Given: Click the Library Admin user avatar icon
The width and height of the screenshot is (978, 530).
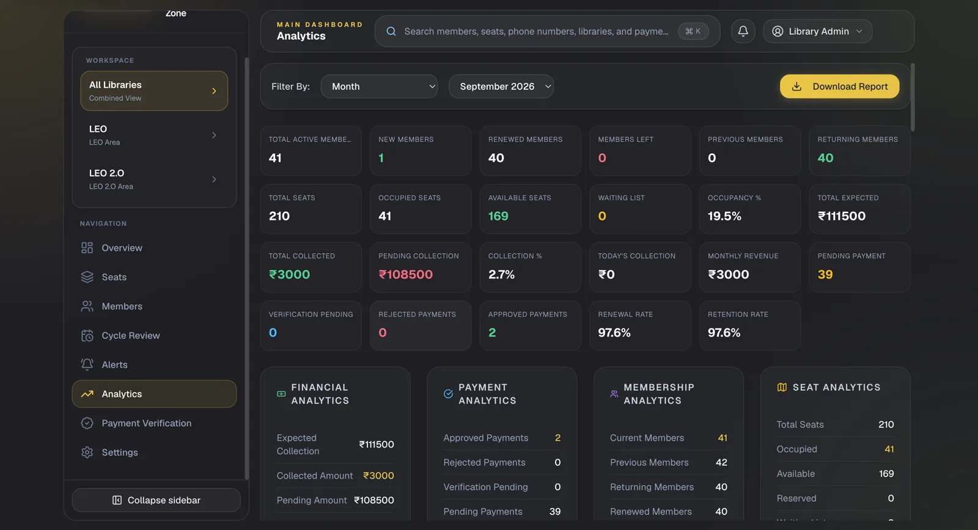Looking at the screenshot, I should coord(778,31).
